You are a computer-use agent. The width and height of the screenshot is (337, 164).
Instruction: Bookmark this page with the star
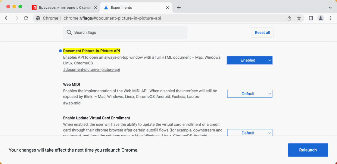click(x=299, y=18)
